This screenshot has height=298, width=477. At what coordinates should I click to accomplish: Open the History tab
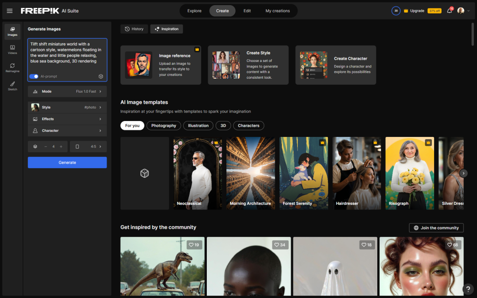point(134,29)
